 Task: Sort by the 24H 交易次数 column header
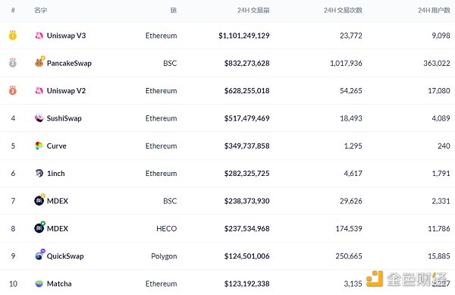click(343, 11)
